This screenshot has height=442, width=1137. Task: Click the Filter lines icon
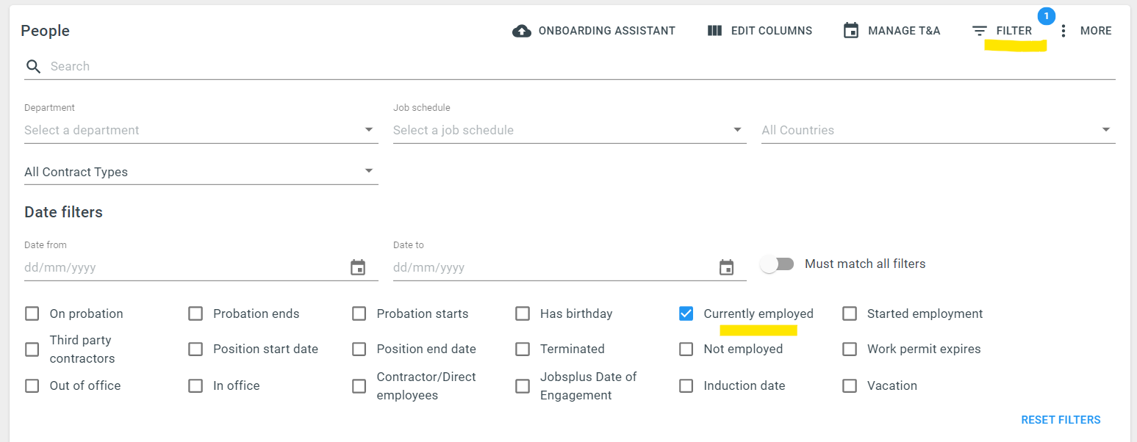point(980,31)
